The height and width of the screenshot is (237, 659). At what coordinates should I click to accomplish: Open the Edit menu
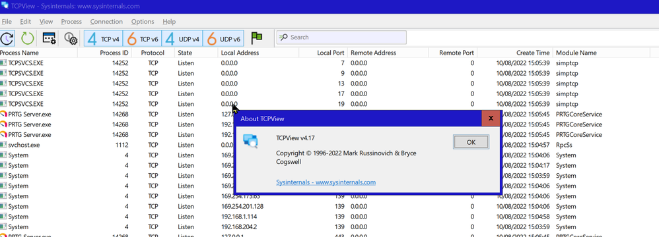click(26, 21)
